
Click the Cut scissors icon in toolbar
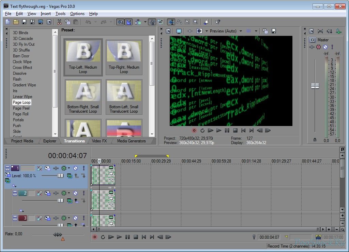(x=59, y=22)
